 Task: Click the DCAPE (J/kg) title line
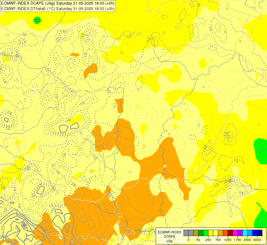pos(58,3)
